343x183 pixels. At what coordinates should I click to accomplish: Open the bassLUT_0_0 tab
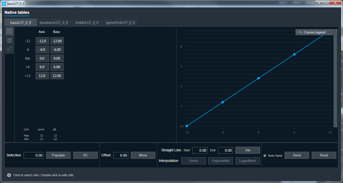pos(21,22)
